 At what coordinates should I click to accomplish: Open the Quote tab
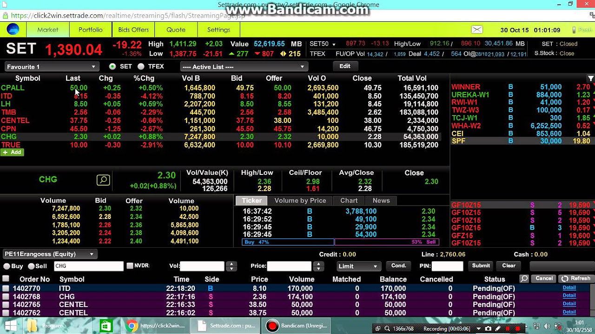(176, 30)
